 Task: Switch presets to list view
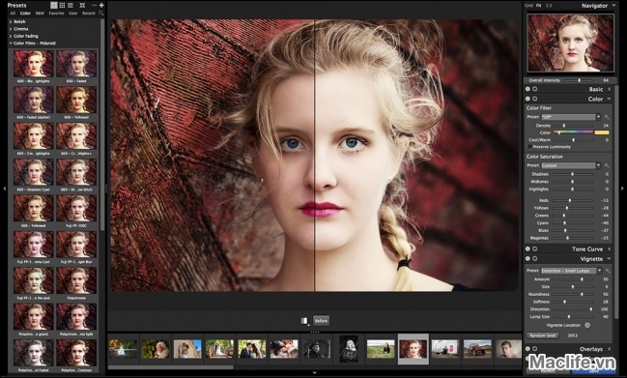coord(71,5)
